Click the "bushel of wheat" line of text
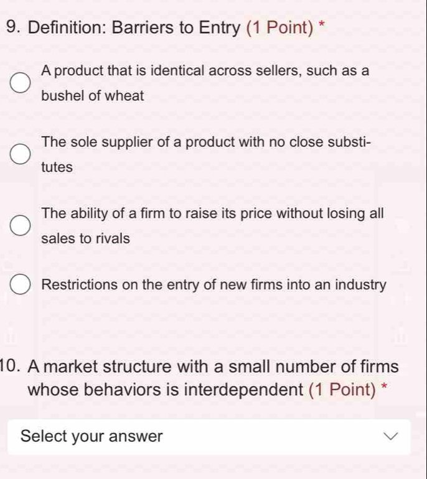This screenshot has height=479, width=427. 93,96
